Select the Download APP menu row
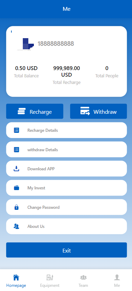The height and width of the screenshot is (291, 132). point(67,169)
